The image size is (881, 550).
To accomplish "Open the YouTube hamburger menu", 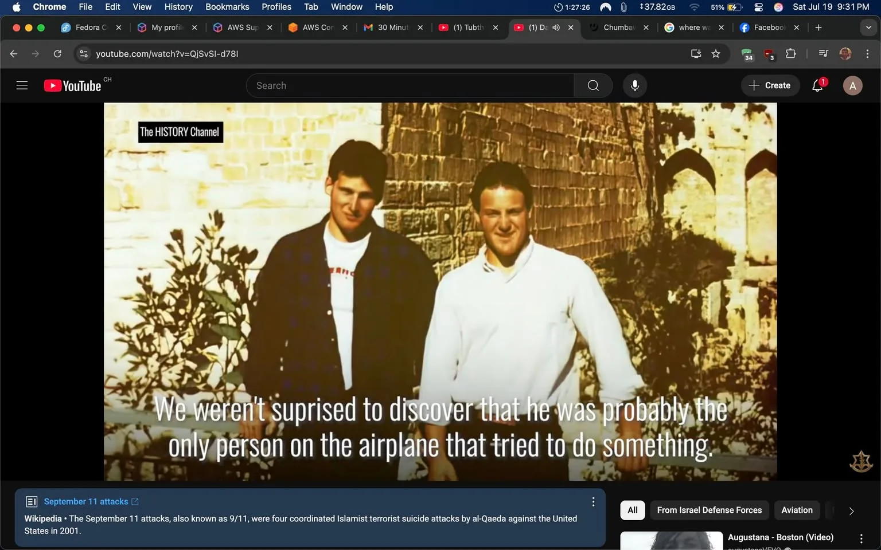I will (x=22, y=85).
